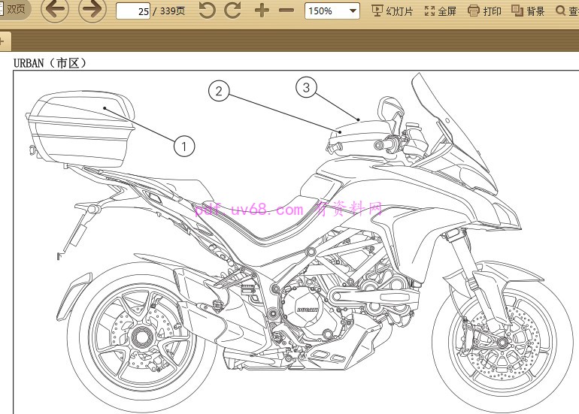Toggle double-page view (双页)

coord(14,9)
